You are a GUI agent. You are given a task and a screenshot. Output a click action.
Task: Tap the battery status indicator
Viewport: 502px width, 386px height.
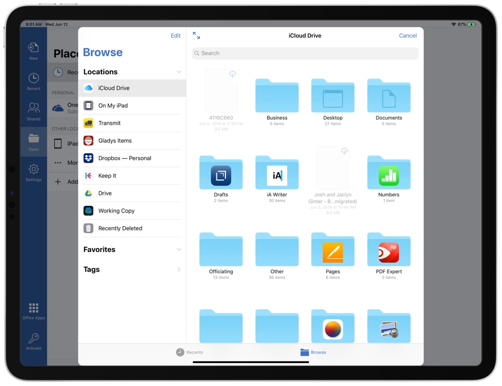[x=471, y=24]
